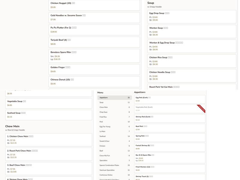Open the Szechuan Specialties category
This screenshot has height=180, width=240.
(114, 170)
